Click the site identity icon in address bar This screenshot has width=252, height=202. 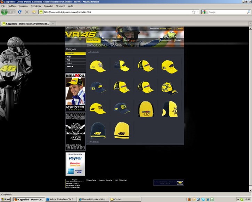41,12
